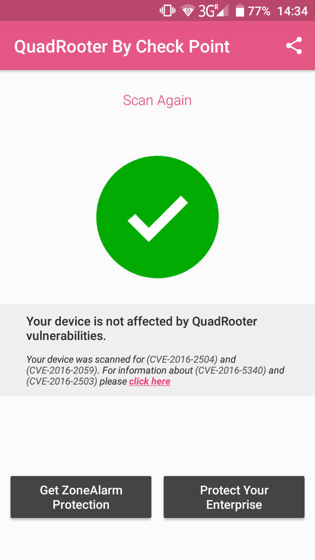Tap the battery icon in status bar
Screen dimensions: 315x560
click(x=240, y=11)
